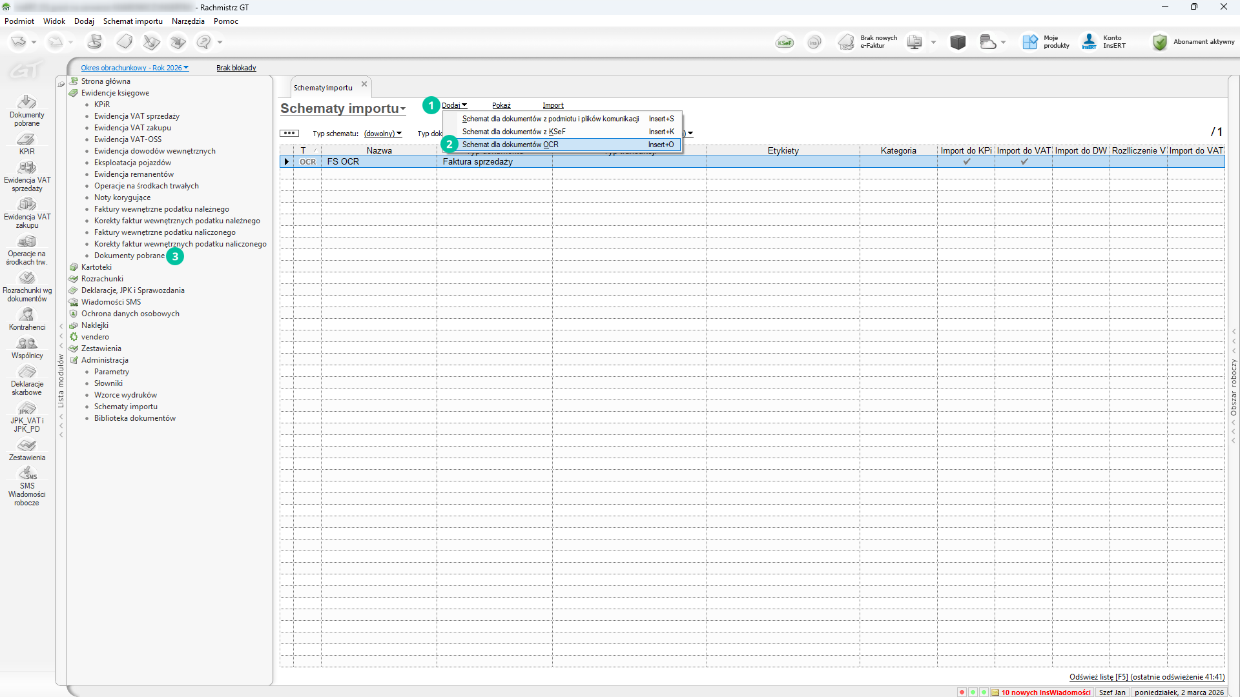Toggle the Import do KPiR checkmark for FS OCR
The height and width of the screenshot is (697, 1240).
(x=966, y=162)
